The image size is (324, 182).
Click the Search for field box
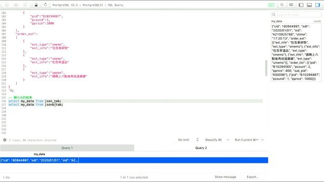click(296, 15)
